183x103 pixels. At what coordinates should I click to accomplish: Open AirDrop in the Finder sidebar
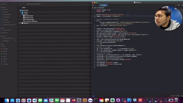click(5, 9)
